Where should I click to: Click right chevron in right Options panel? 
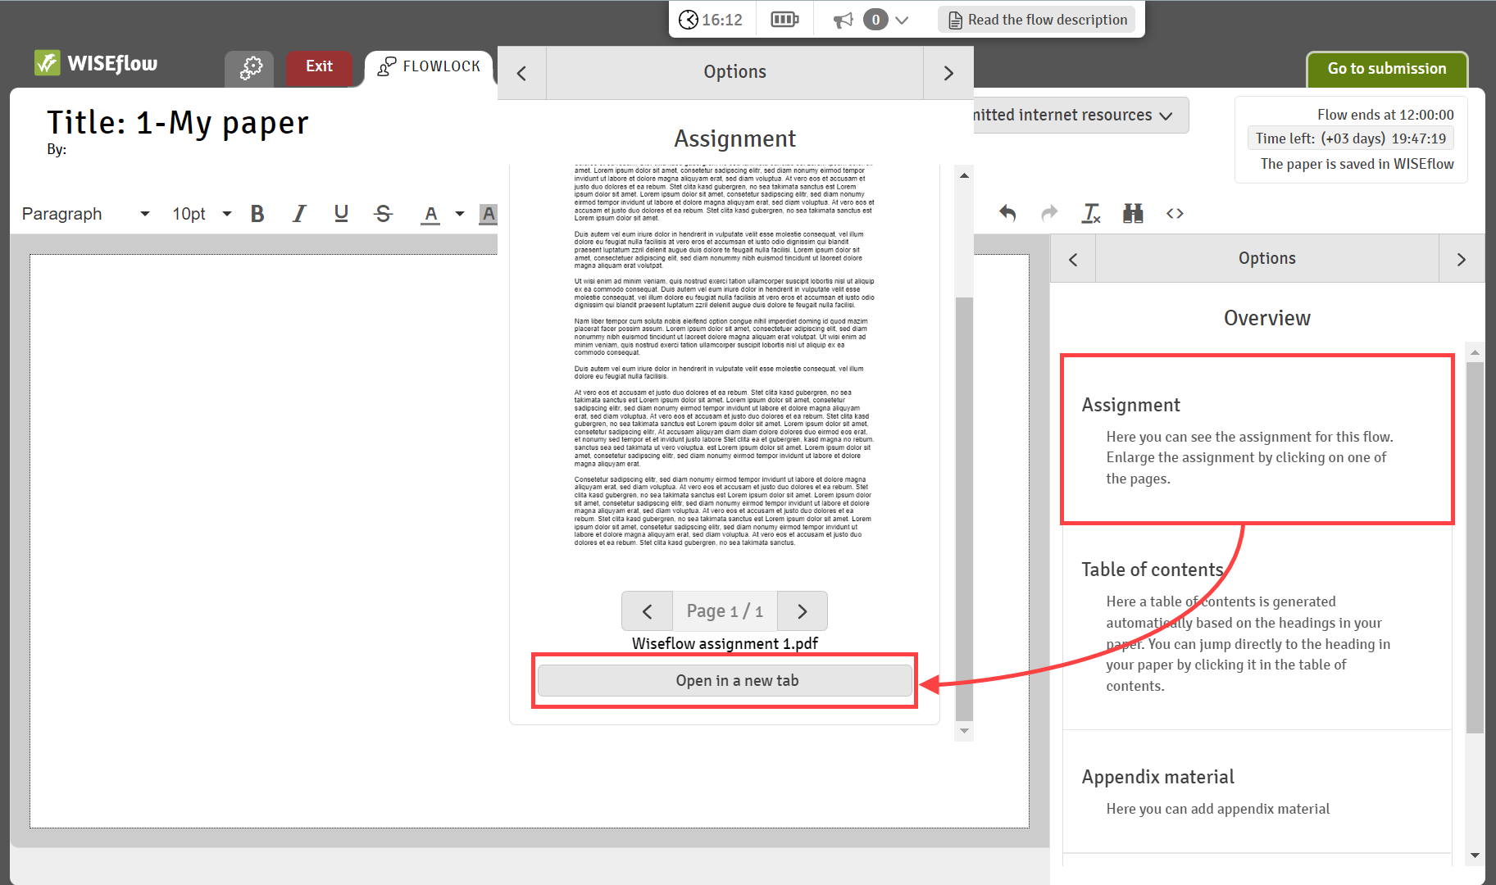coord(1461,259)
